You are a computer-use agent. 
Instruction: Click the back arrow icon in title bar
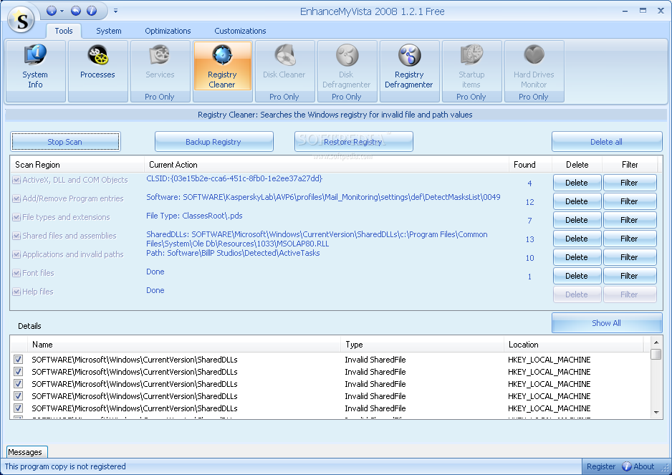coord(76,11)
